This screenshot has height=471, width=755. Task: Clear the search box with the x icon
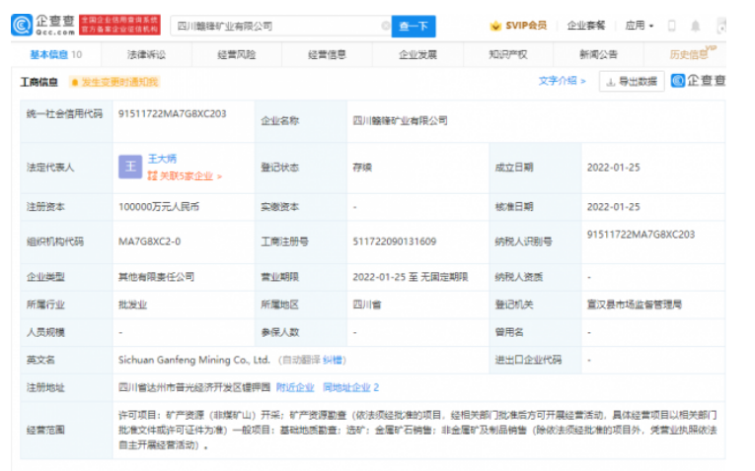385,26
